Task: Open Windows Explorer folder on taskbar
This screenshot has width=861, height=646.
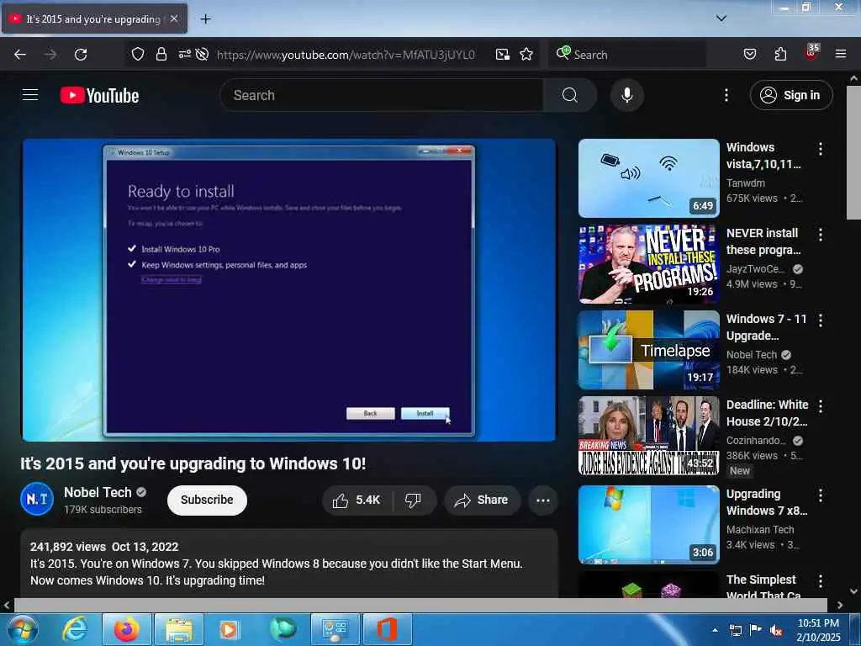Action: (x=179, y=629)
